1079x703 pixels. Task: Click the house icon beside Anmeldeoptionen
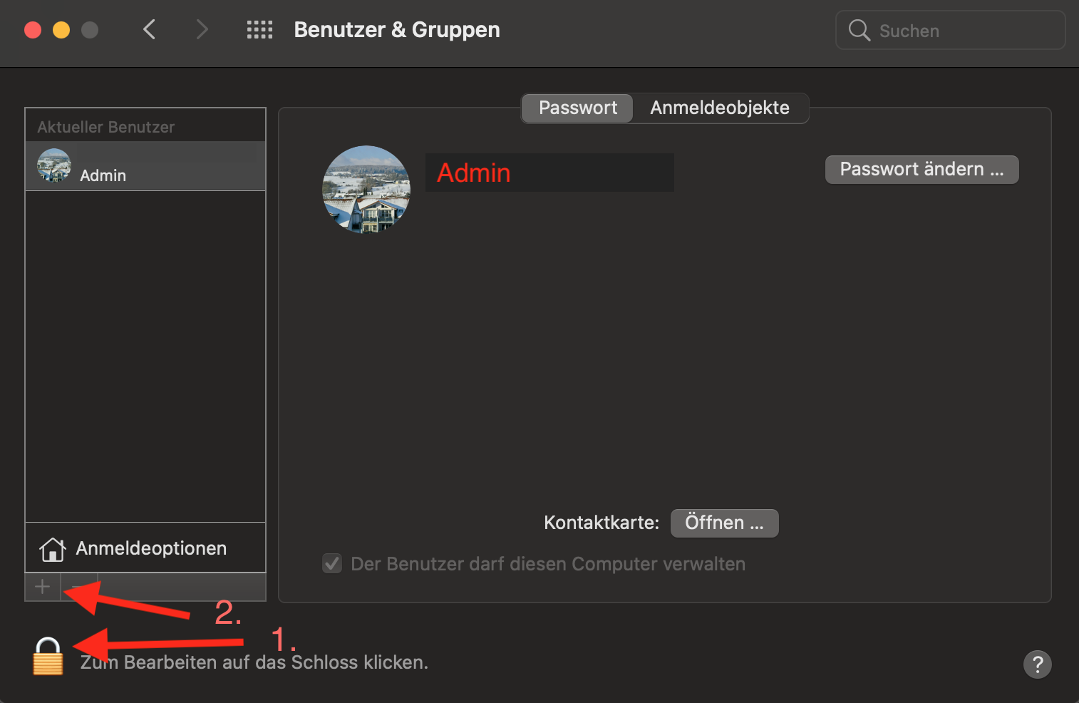53,549
